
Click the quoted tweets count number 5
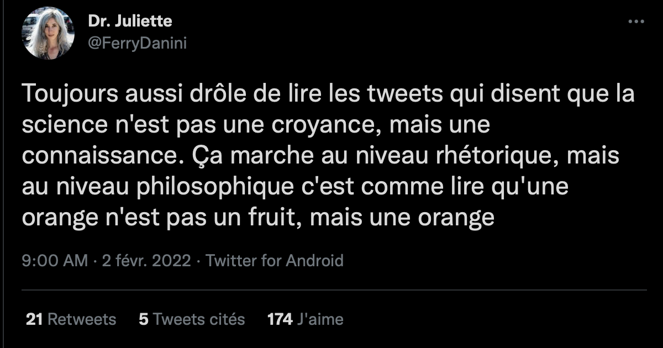144,319
